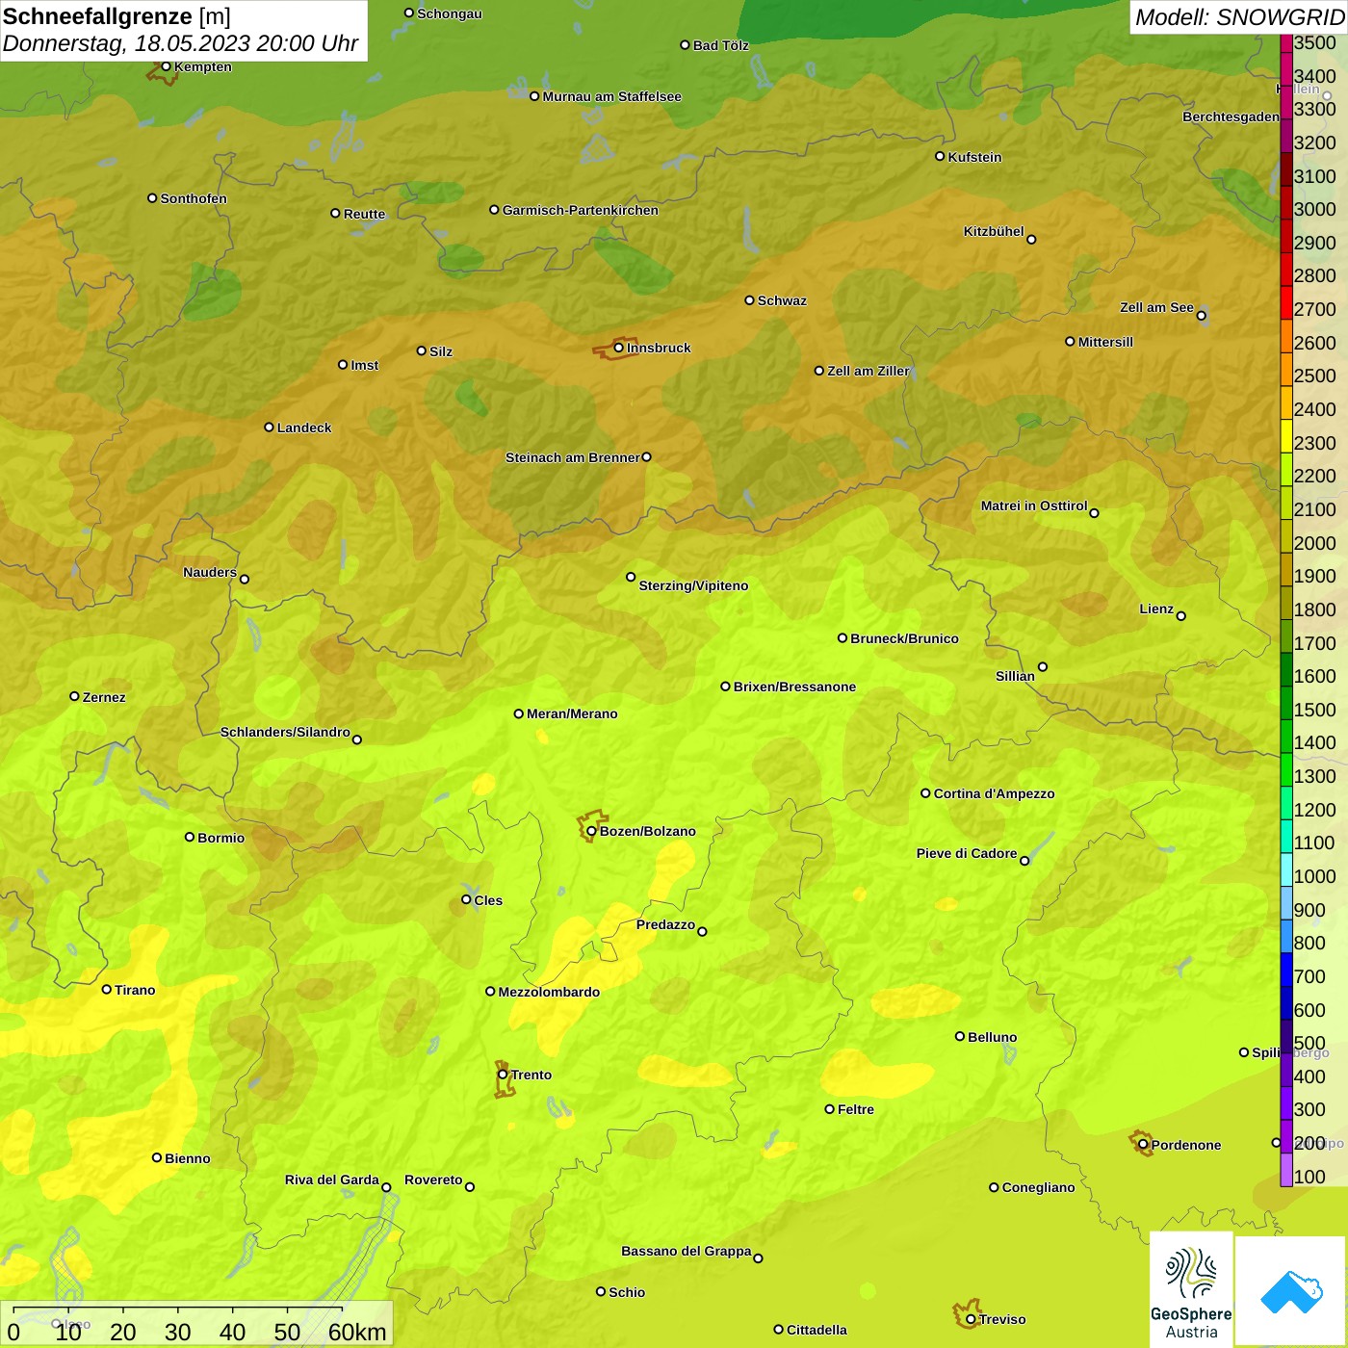The height and width of the screenshot is (1348, 1348).
Task: Click the Innsbruck city marker
Action: tap(619, 348)
